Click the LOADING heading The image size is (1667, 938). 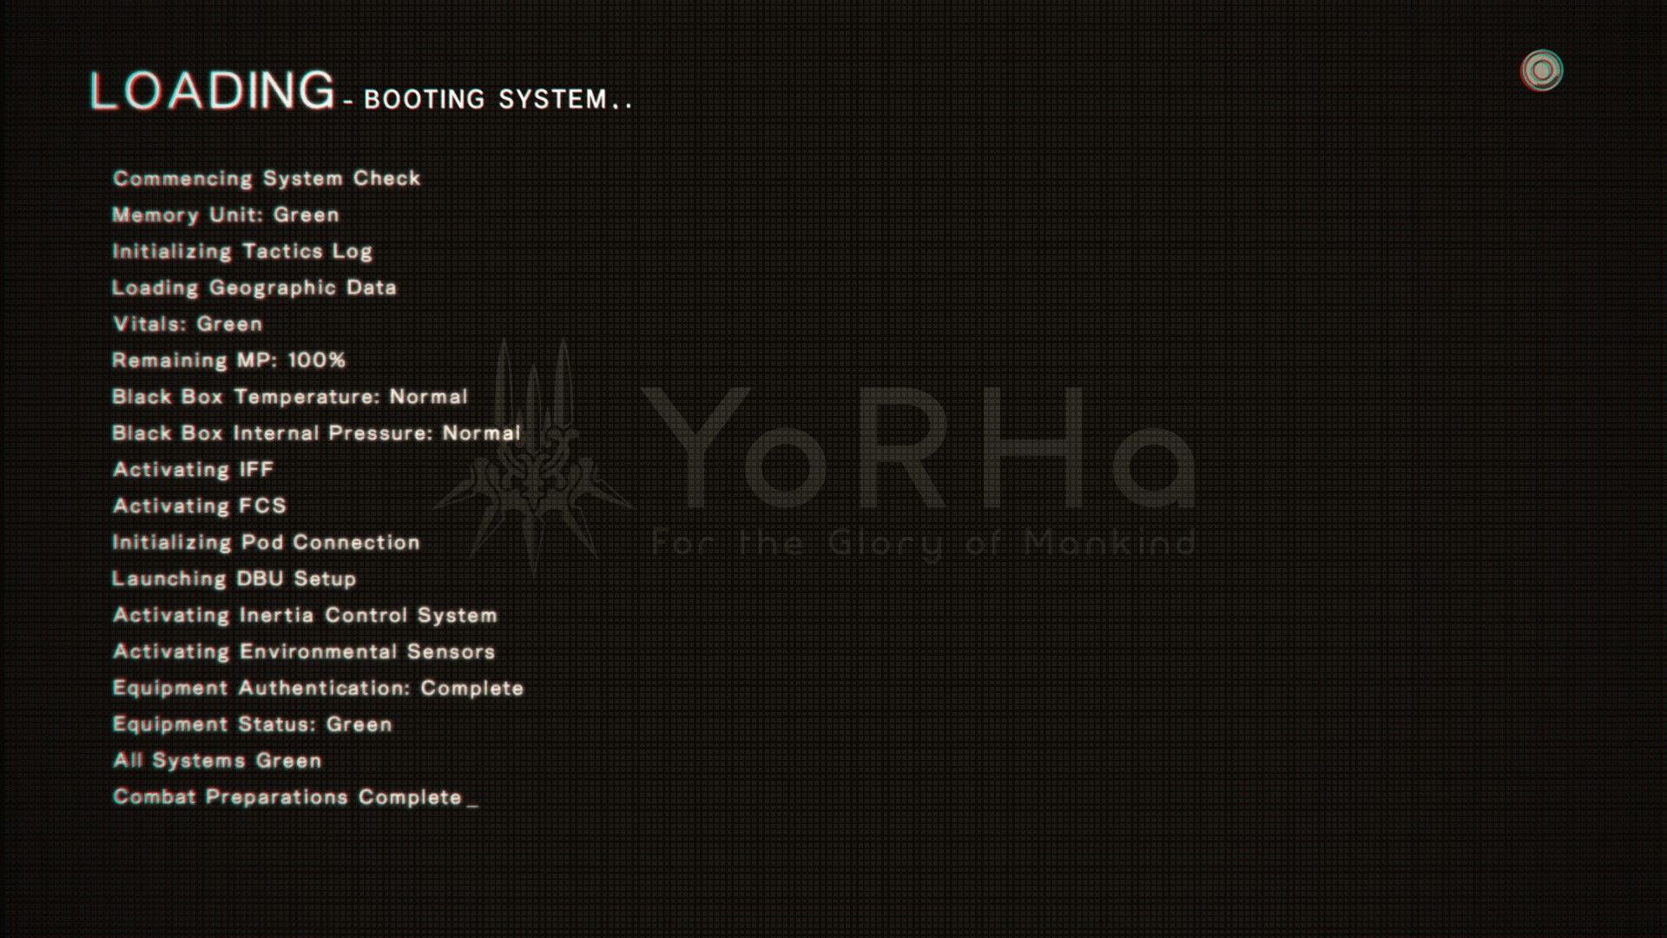click(213, 91)
